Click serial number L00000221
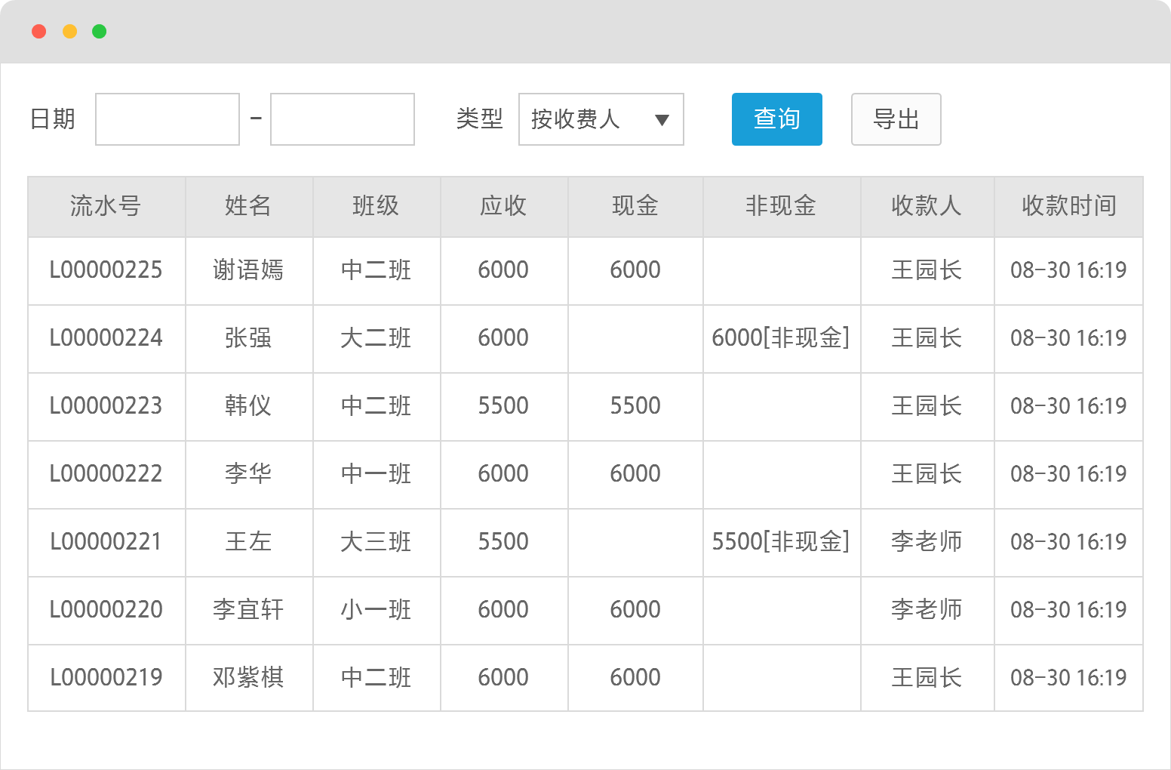This screenshot has width=1171, height=770. pyautogui.click(x=106, y=542)
